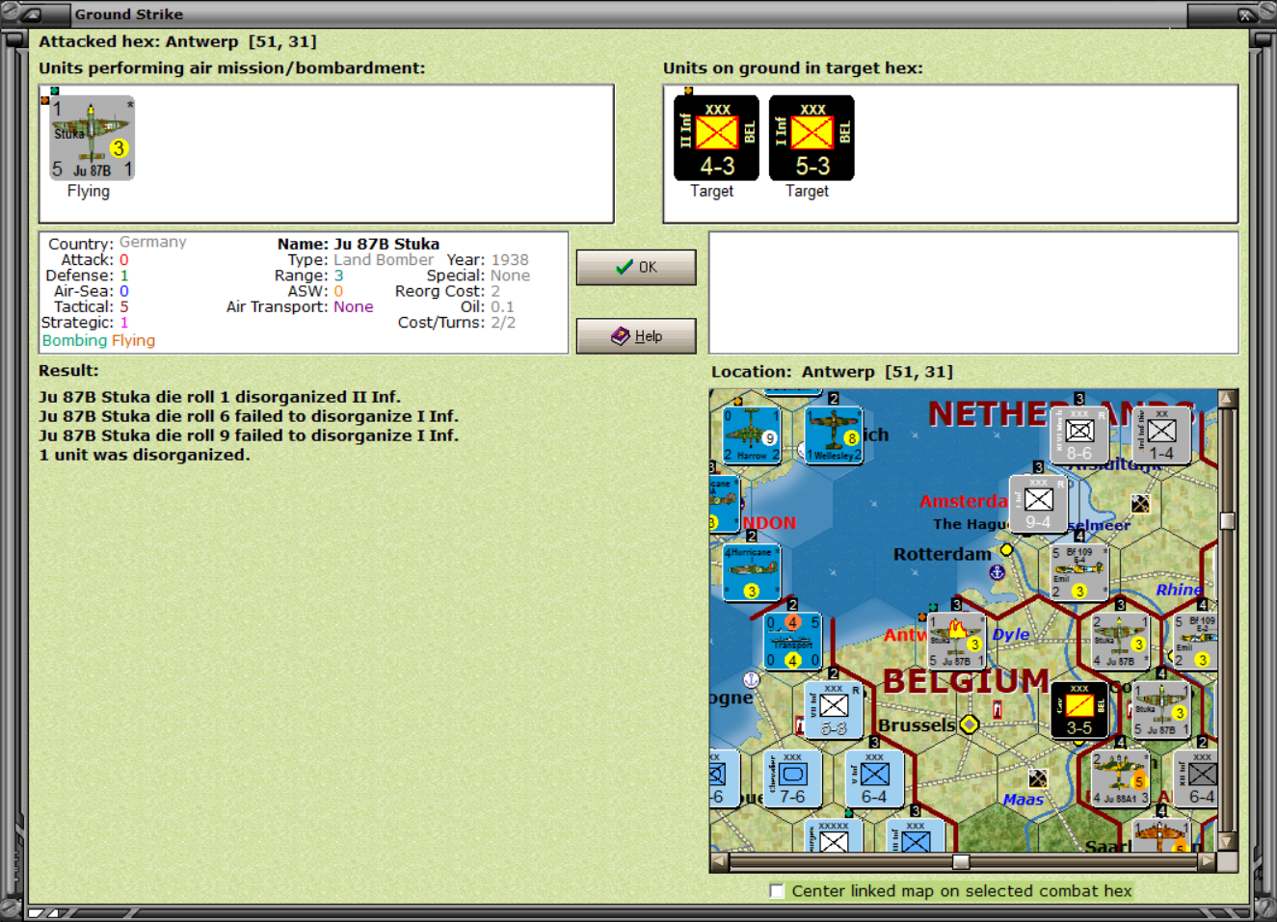
Task: Click the burning Stuka counter at Antwerp
Action: (x=956, y=641)
